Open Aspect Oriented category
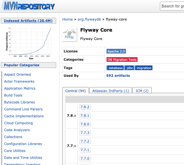 17,74
